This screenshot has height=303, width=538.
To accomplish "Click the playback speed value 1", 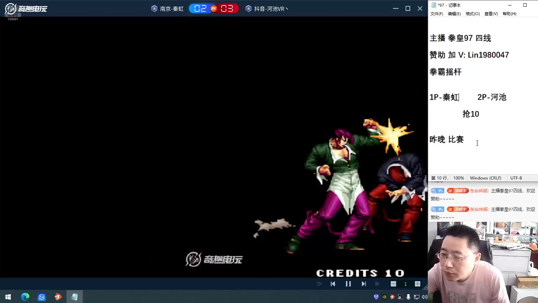I will point(405,284).
